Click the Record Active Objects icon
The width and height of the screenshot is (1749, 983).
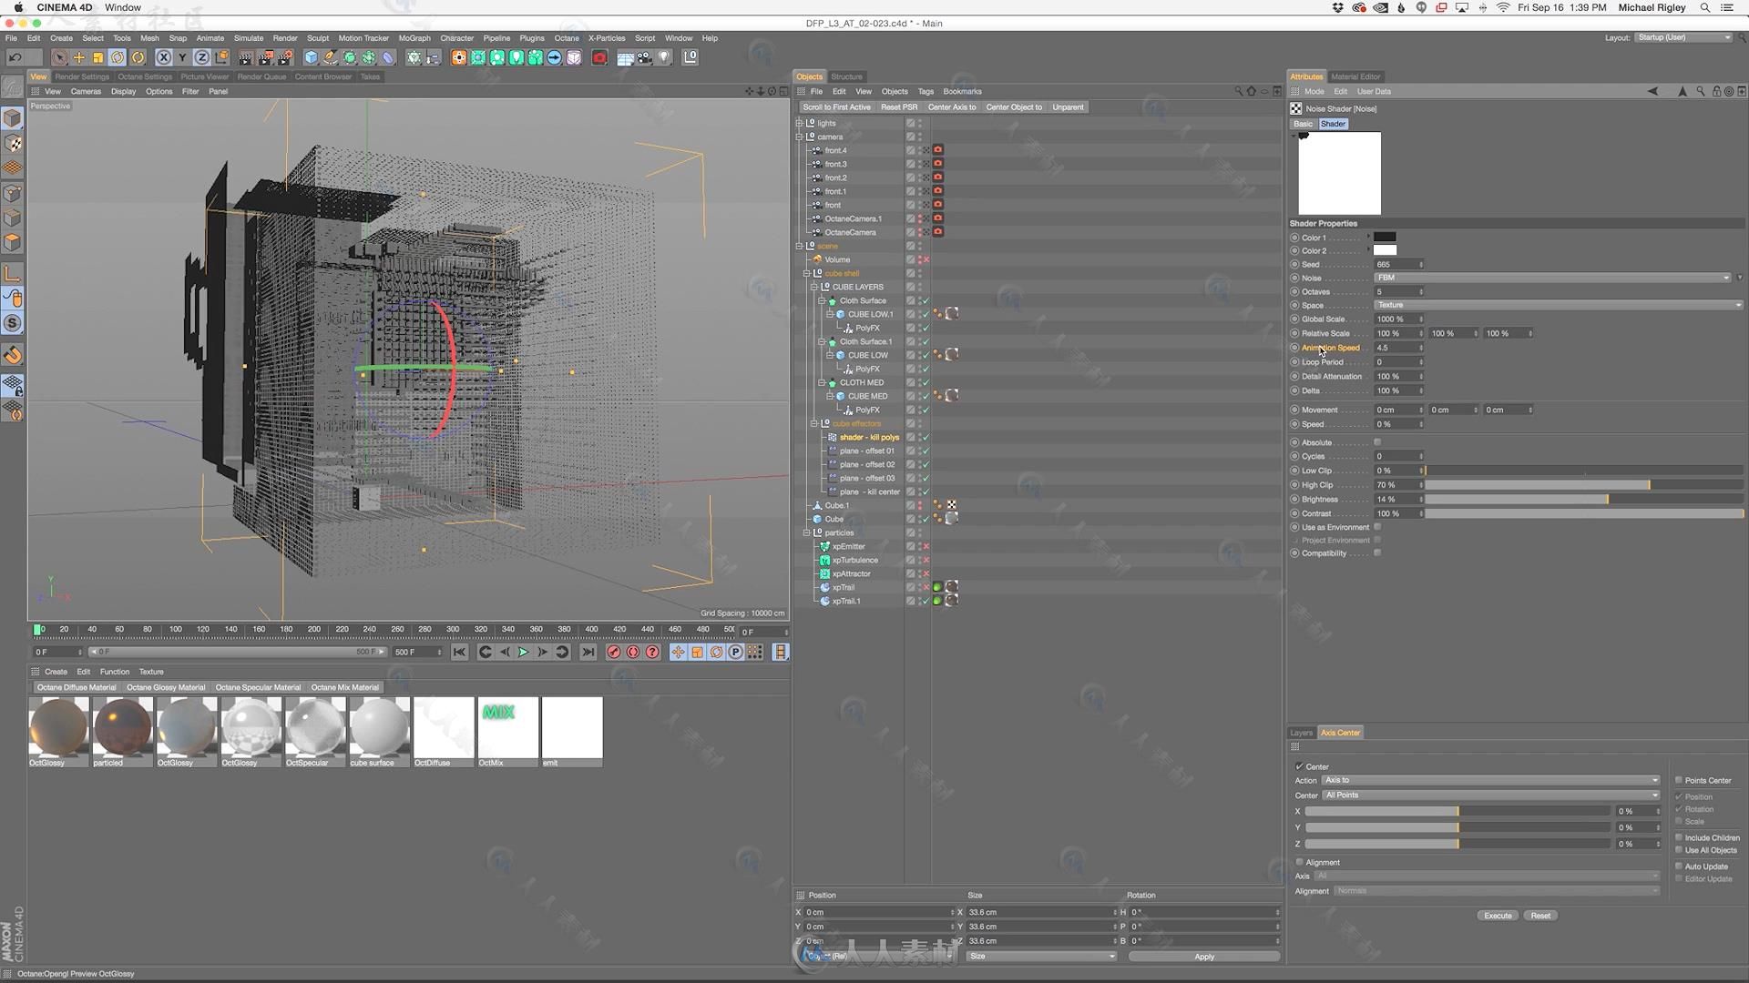613,652
